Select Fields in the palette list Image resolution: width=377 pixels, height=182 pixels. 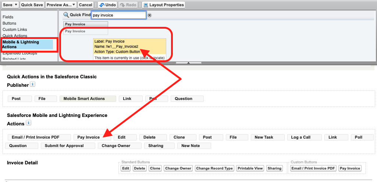(8, 17)
